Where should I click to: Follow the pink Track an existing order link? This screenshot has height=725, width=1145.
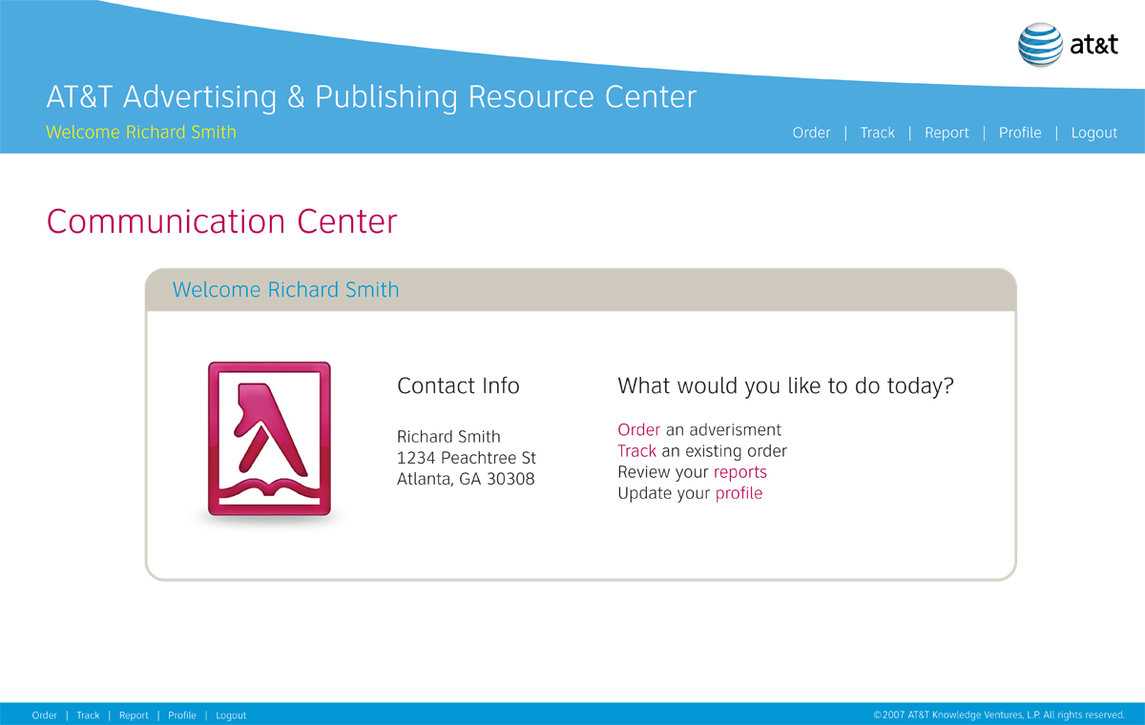coord(637,450)
